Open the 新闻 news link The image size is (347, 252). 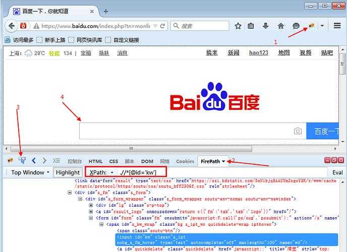click(234, 53)
